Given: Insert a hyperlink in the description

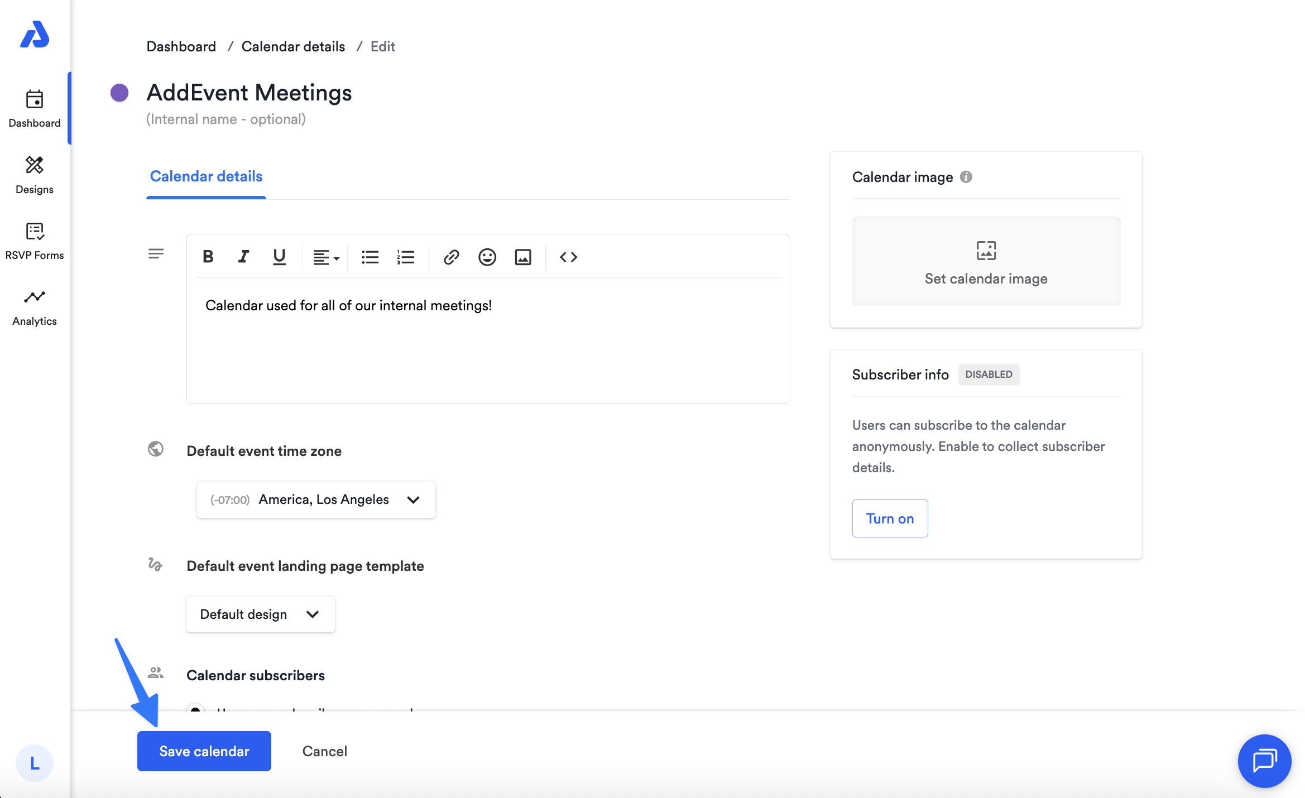Looking at the screenshot, I should point(451,257).
